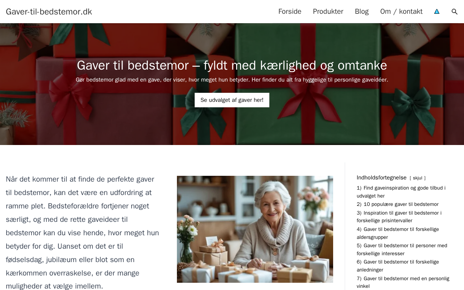Click the intro paragraph about perfekte gaver
Image resolution: width=464 pixels, height=290 pixels.
(83, 233)
